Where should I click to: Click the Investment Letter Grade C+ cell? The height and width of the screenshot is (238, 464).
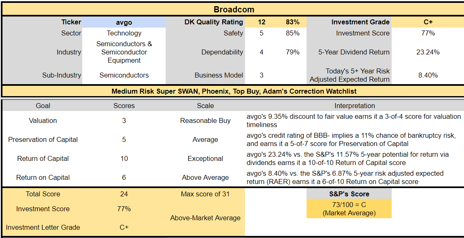[124, 227]
